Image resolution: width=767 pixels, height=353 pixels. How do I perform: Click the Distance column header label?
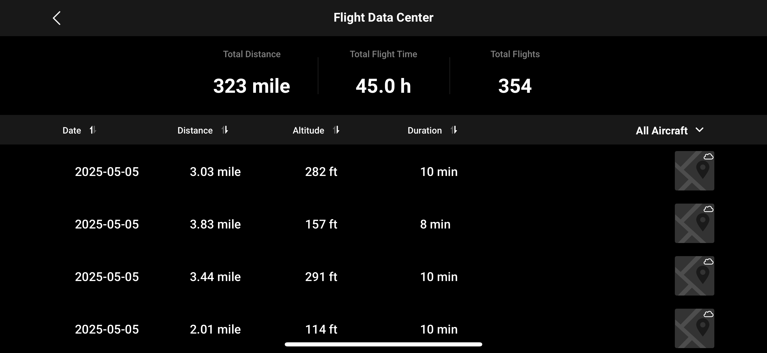[195, 131]
